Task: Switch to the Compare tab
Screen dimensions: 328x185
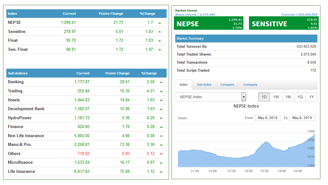Action: [x=227, y=85]
